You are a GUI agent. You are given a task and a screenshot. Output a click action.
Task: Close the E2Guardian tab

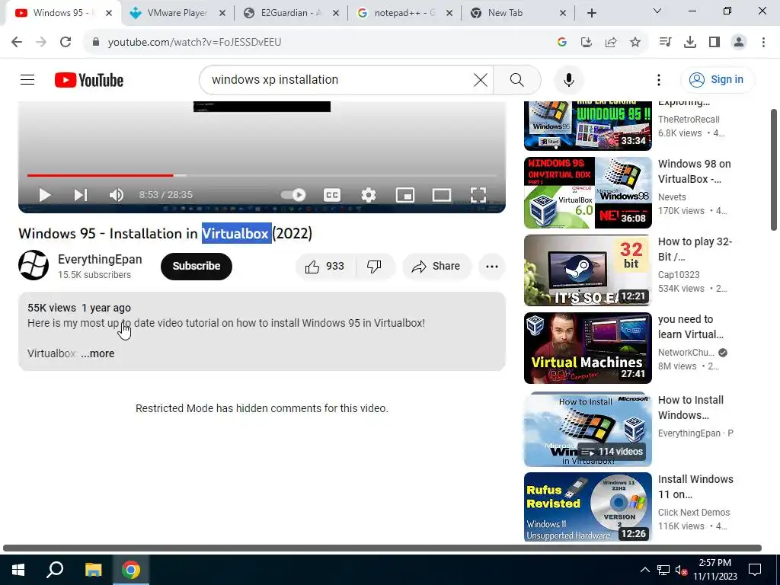coord(336,14)
